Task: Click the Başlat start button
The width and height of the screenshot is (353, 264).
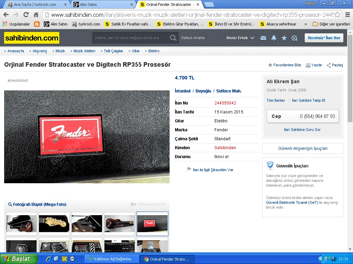Action: pyautogui.click(x=19, y=259)
